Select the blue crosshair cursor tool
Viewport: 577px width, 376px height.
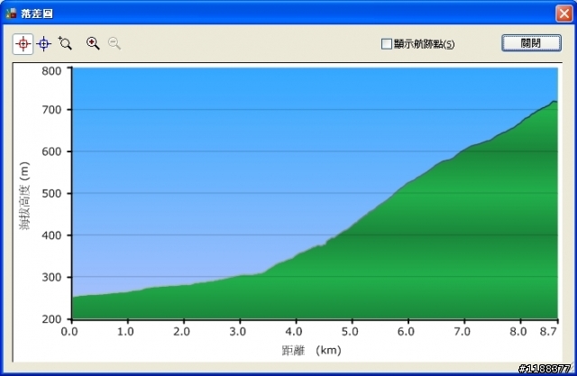coord(44,44)
